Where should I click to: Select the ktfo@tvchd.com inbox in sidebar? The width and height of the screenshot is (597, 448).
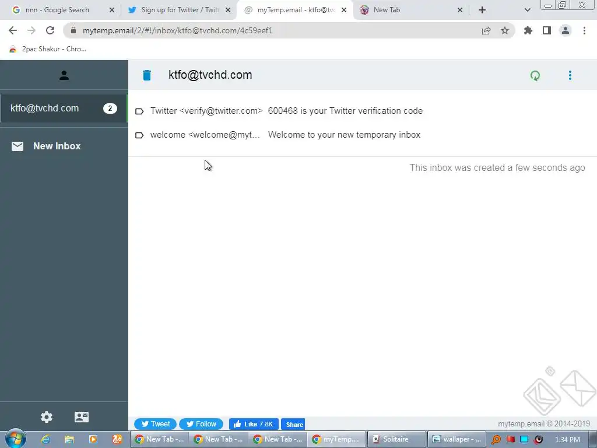64,108
